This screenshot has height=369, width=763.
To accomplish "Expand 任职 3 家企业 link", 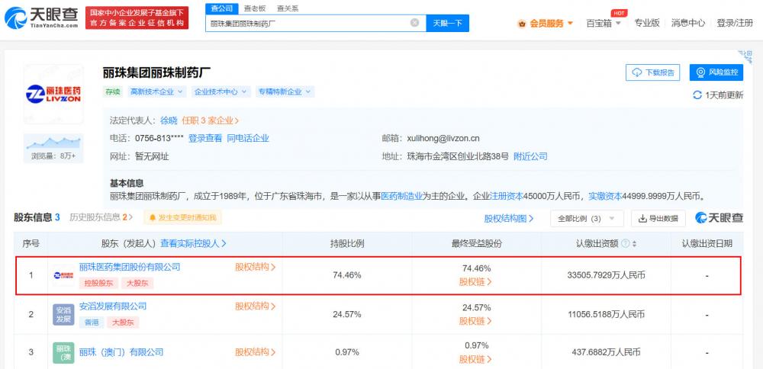I will [211, 120].
